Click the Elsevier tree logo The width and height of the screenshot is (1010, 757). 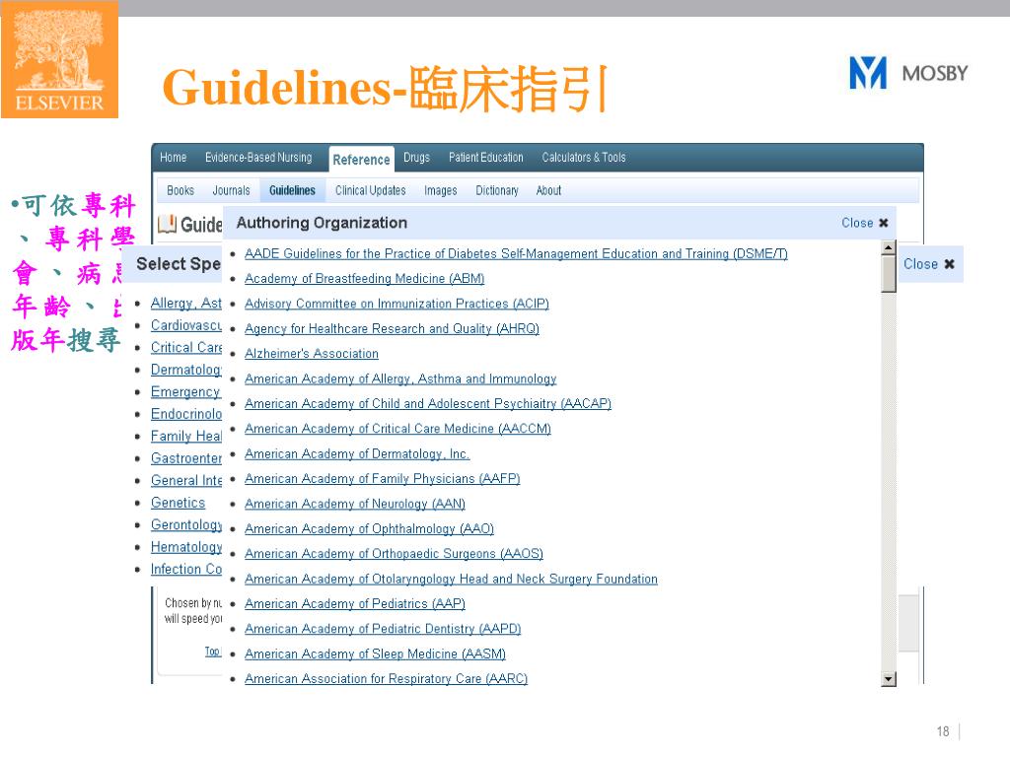pos(59,59)
